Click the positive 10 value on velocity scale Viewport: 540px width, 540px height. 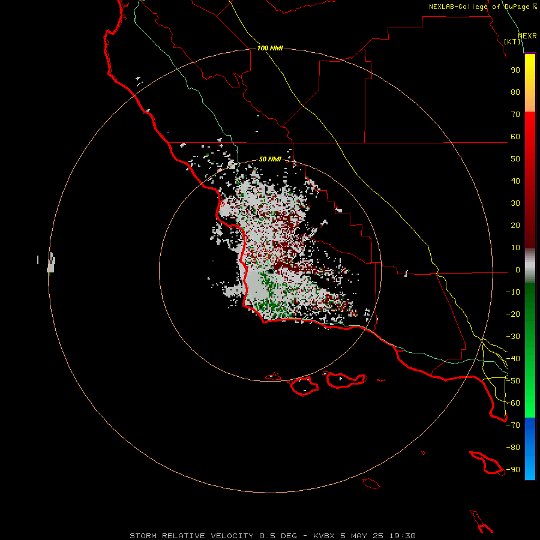(515, 248)
